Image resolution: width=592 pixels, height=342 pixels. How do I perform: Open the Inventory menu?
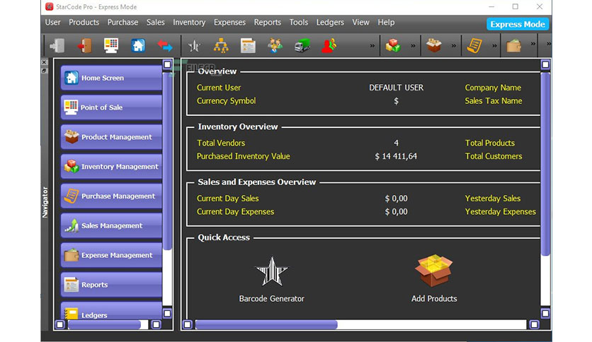(x=189, y=22)
